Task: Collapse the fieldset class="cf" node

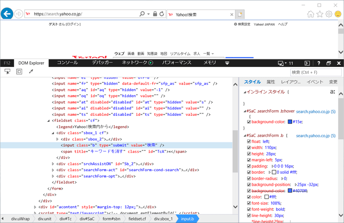Action: coord(49,121)
